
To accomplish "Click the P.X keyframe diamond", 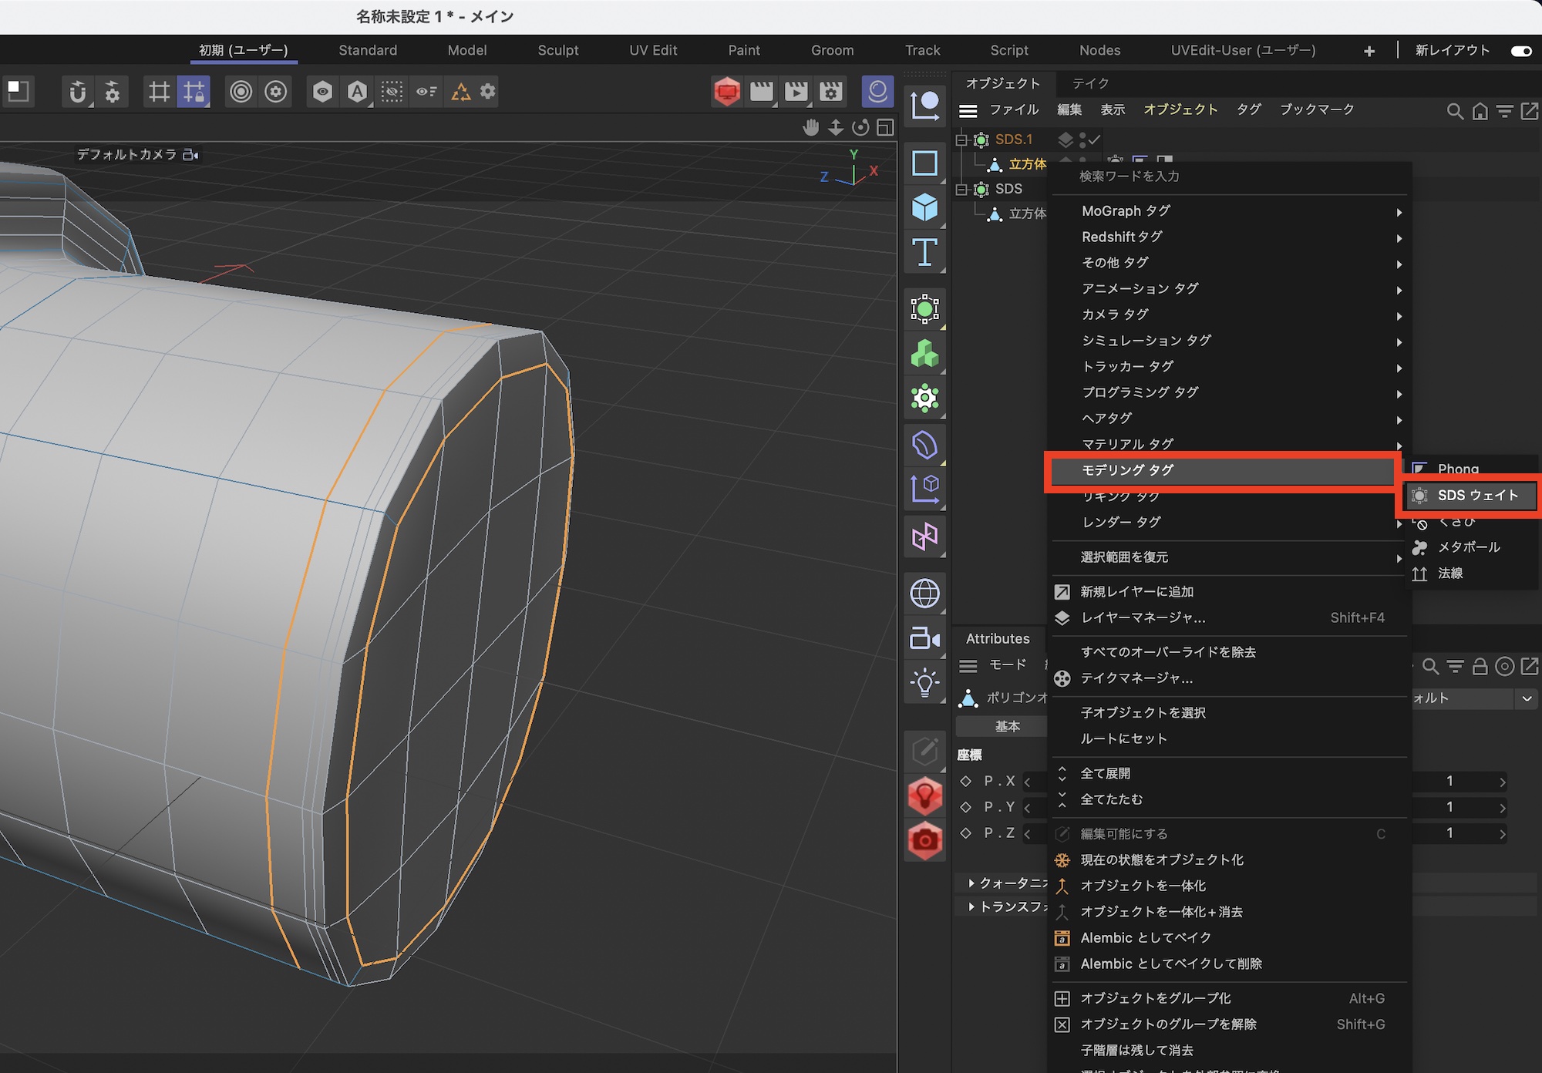I will coord(965,781).
